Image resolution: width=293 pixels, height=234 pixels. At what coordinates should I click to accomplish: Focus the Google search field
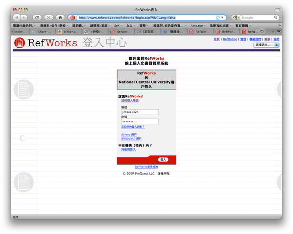coord(257,18)
